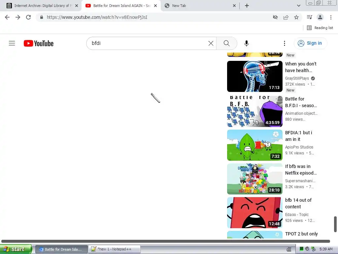Play the 4:35:59 Battle for B.F.B. thumbnail
338x254 pixels.
point(254,111)
